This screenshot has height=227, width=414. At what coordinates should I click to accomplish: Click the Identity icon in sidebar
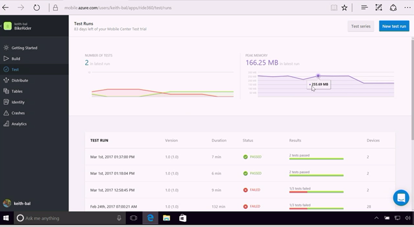[x=6, y=102]
